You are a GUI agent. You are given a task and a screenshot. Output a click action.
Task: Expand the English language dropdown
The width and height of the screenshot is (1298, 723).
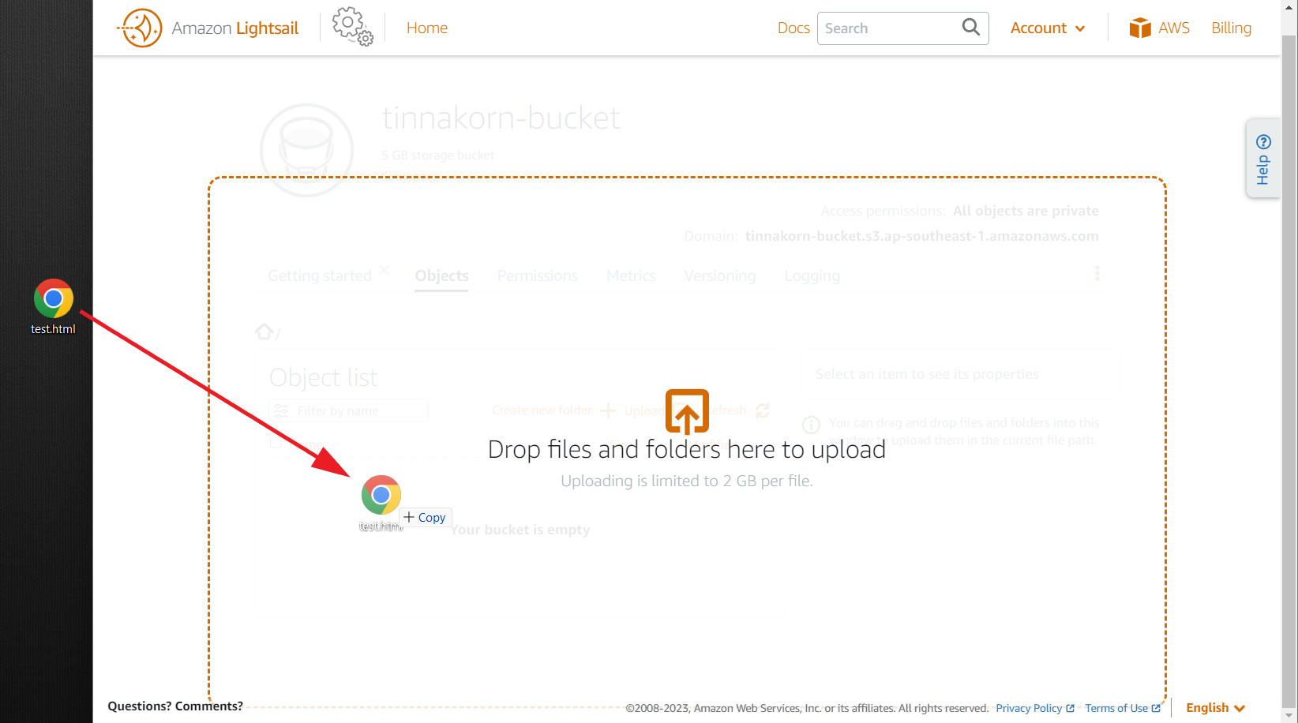[1215, 708]
